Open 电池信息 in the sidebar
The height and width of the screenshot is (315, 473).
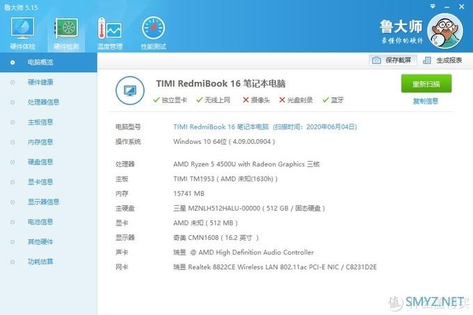point(40,222)
